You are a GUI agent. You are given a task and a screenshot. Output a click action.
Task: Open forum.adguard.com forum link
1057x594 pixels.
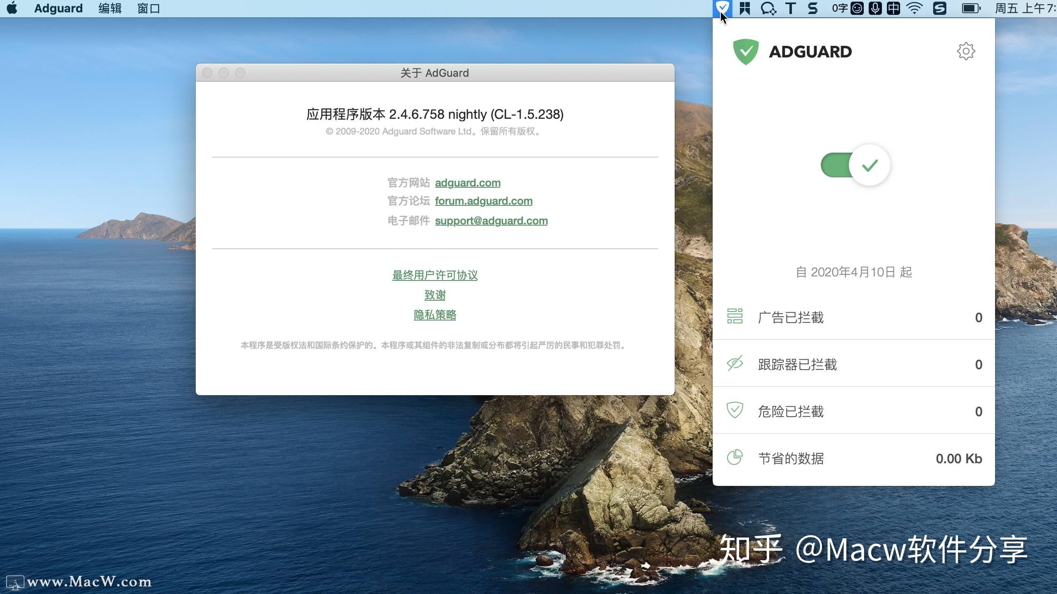(x=483, y=201)
